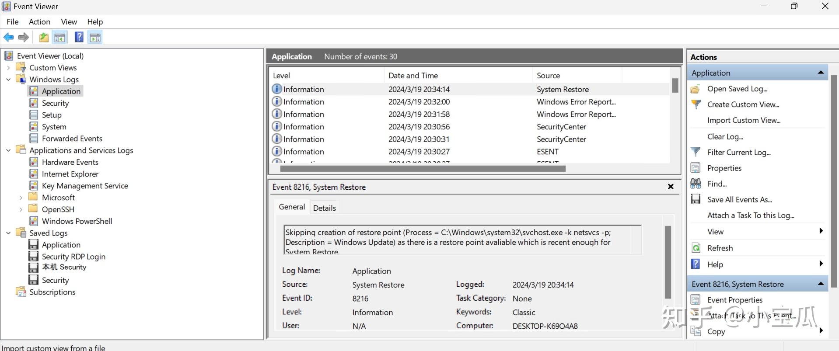Screen dimensions: 839x351
Task: Click the Actions pane vertical scrollbar
Action: [x=834, y=181]
